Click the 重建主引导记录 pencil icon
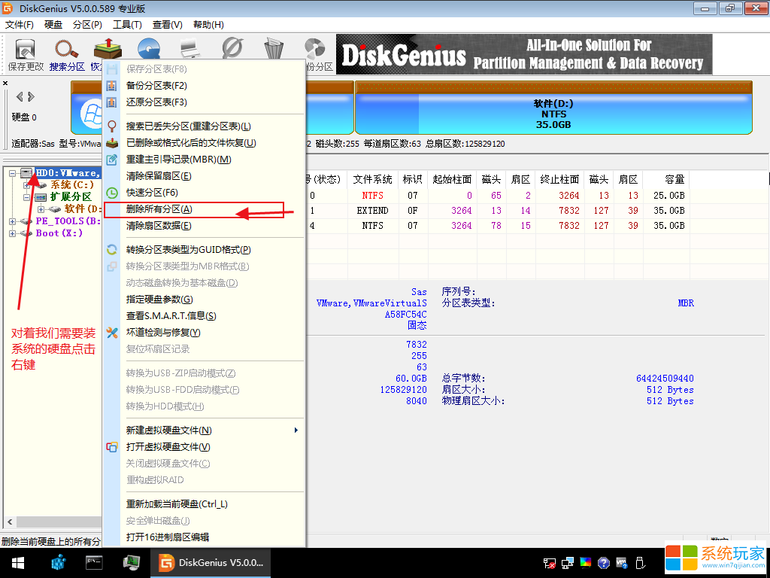Screen dimensions: 770x578 click(112, 160)
